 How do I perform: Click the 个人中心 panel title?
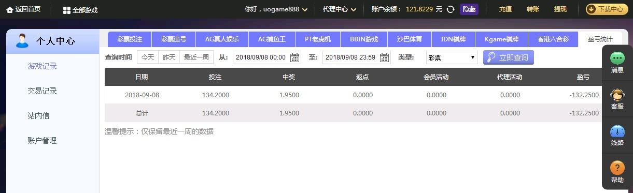(x=55, y=41)
